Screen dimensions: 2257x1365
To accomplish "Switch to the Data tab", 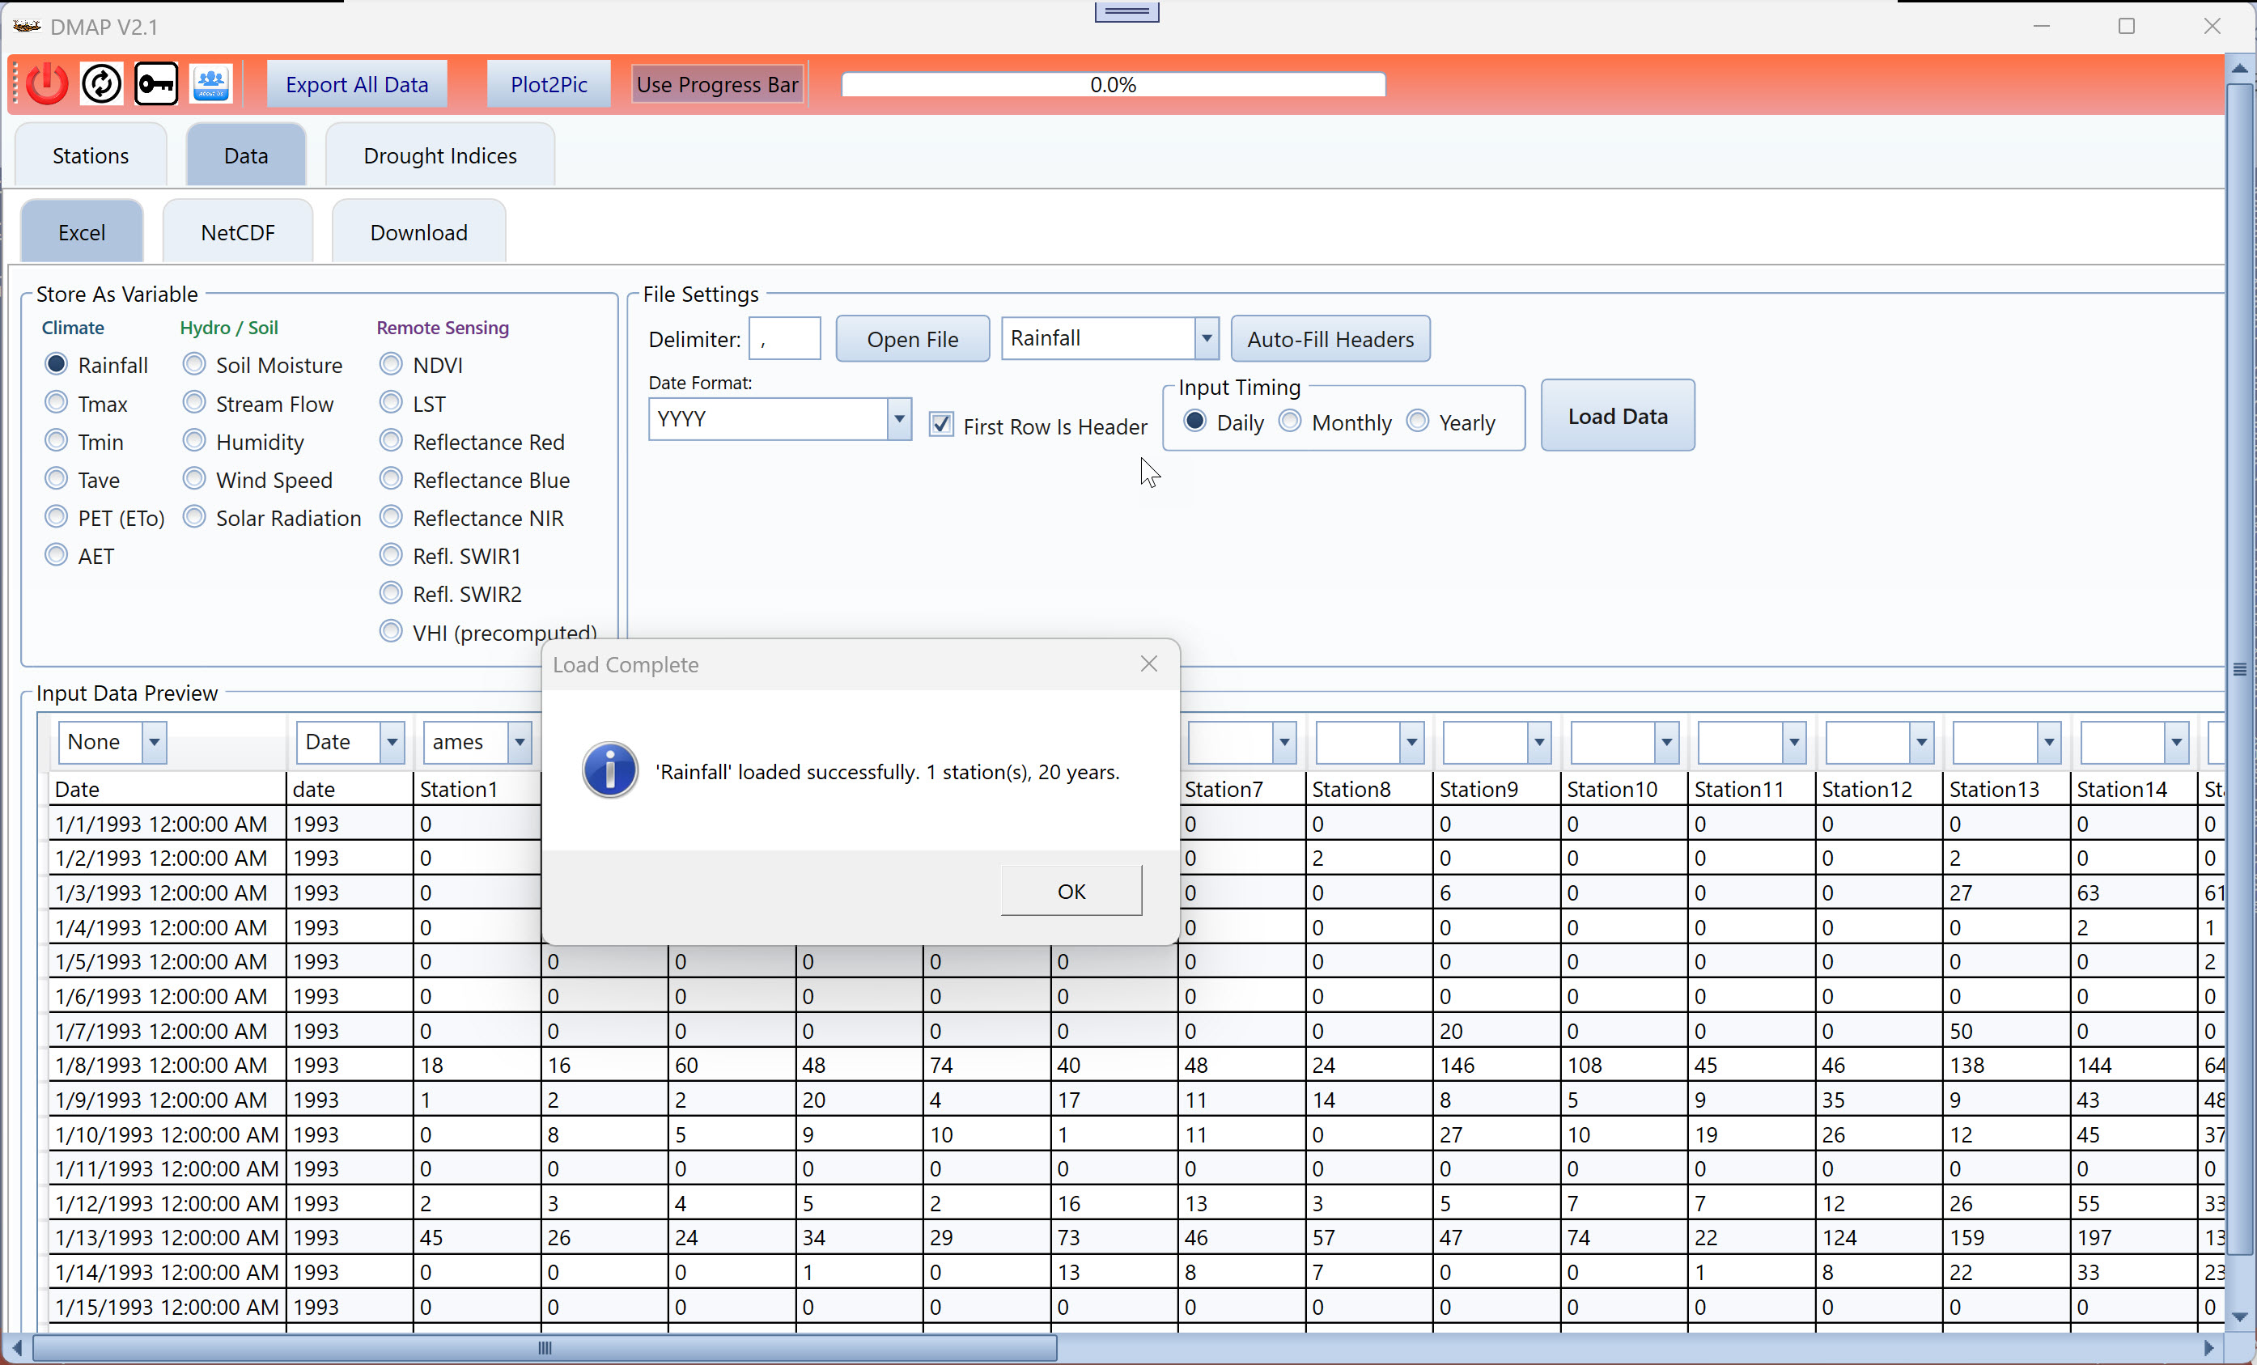I will (245, 155).
